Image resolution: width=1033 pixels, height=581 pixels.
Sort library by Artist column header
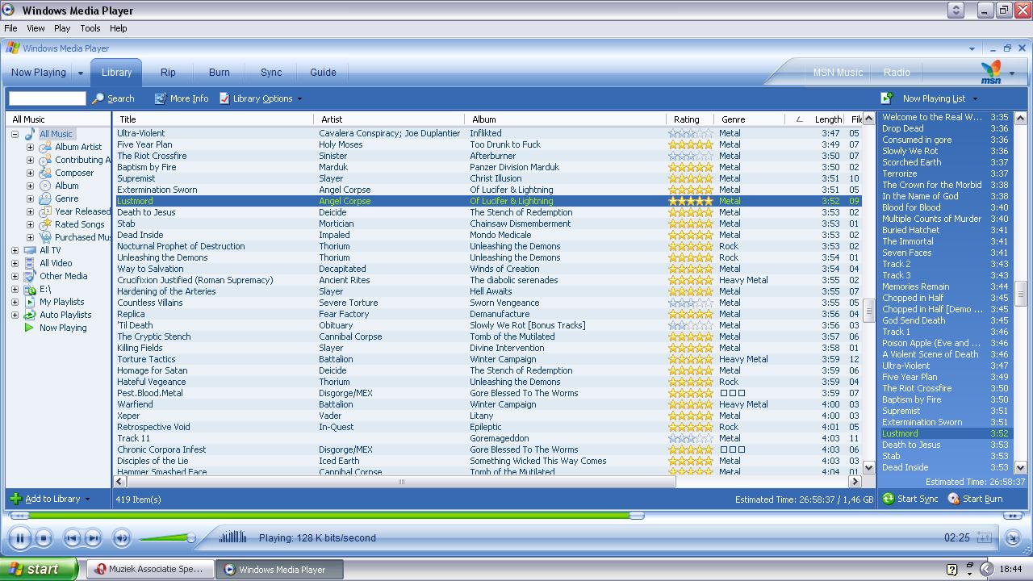coord(389,119)
